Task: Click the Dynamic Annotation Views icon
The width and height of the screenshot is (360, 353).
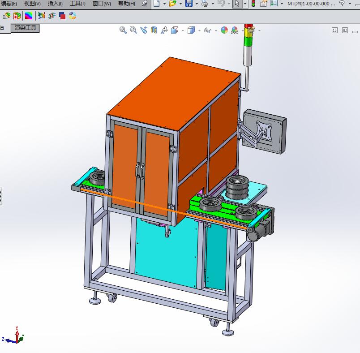Action: [x=164, y=30]
